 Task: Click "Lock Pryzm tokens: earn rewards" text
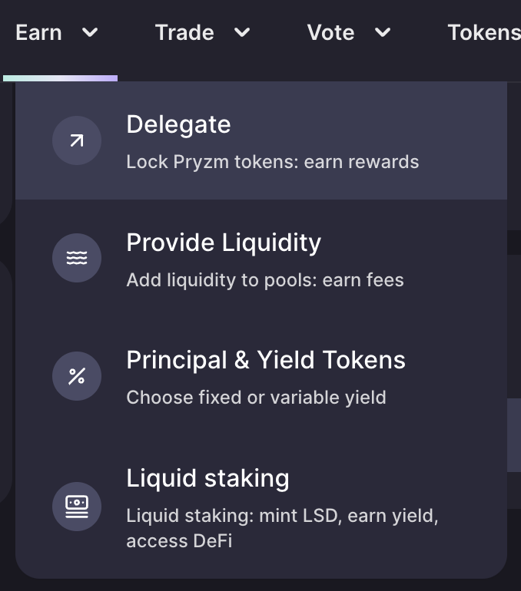click(273, 162)
